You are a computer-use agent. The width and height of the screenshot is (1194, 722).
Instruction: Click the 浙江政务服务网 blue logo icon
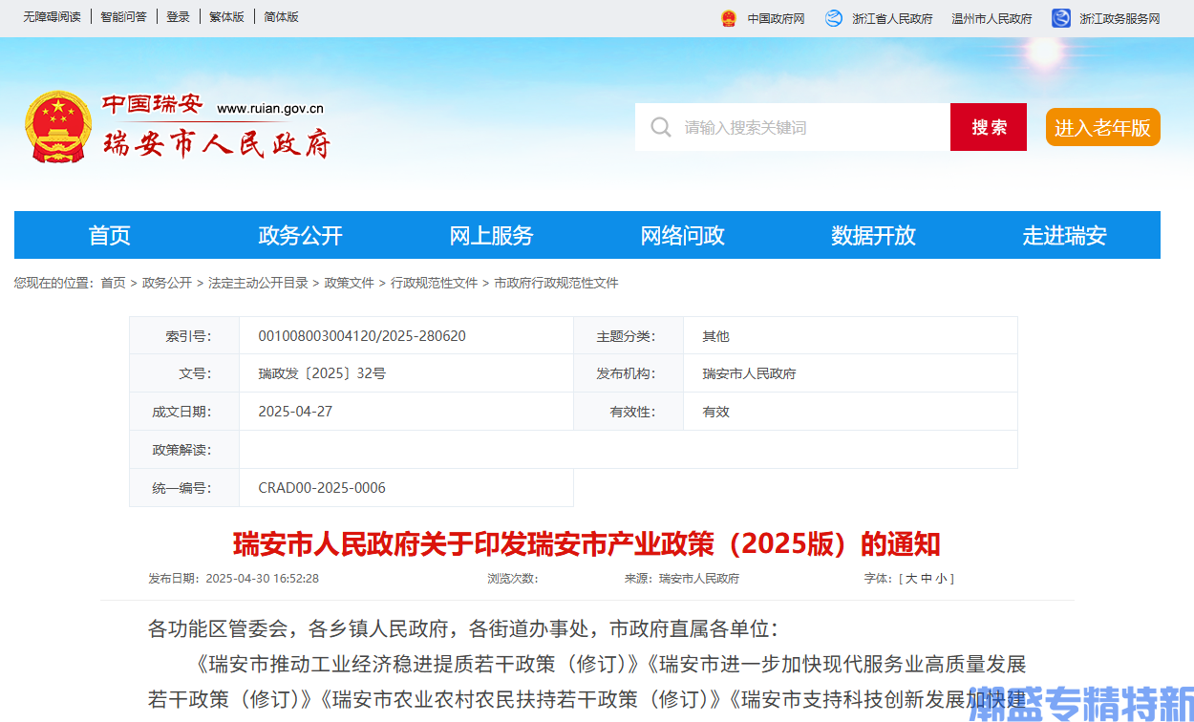1061,18
